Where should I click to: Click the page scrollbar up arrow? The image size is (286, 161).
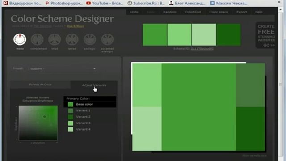280,9
